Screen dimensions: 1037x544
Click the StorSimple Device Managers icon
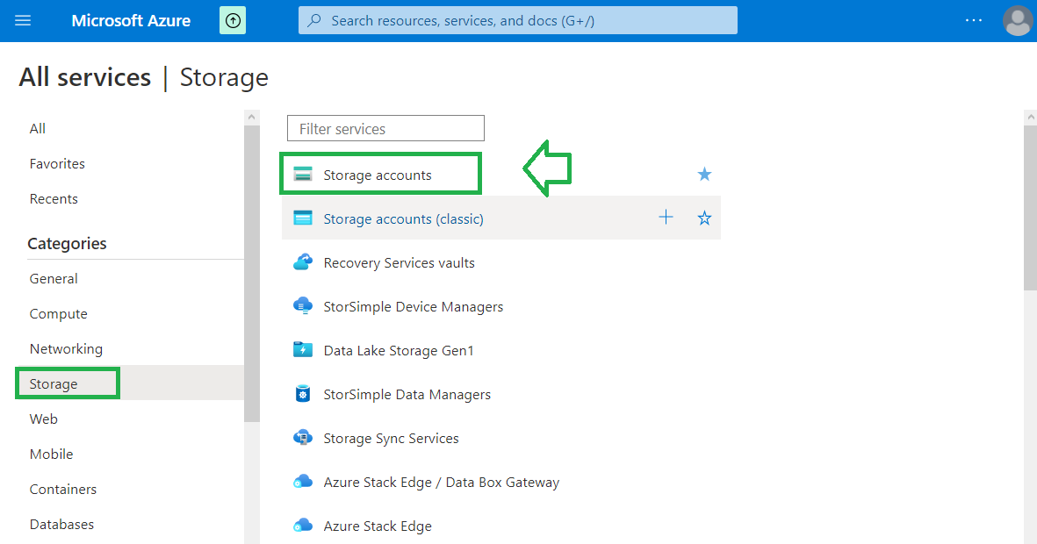[303, 306]
